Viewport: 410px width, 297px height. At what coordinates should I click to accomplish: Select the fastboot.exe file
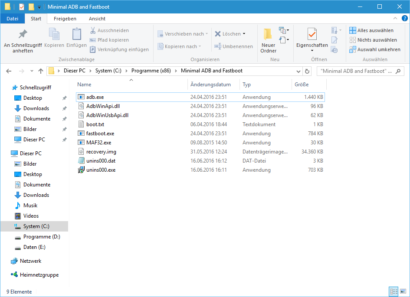pos(200,134)
